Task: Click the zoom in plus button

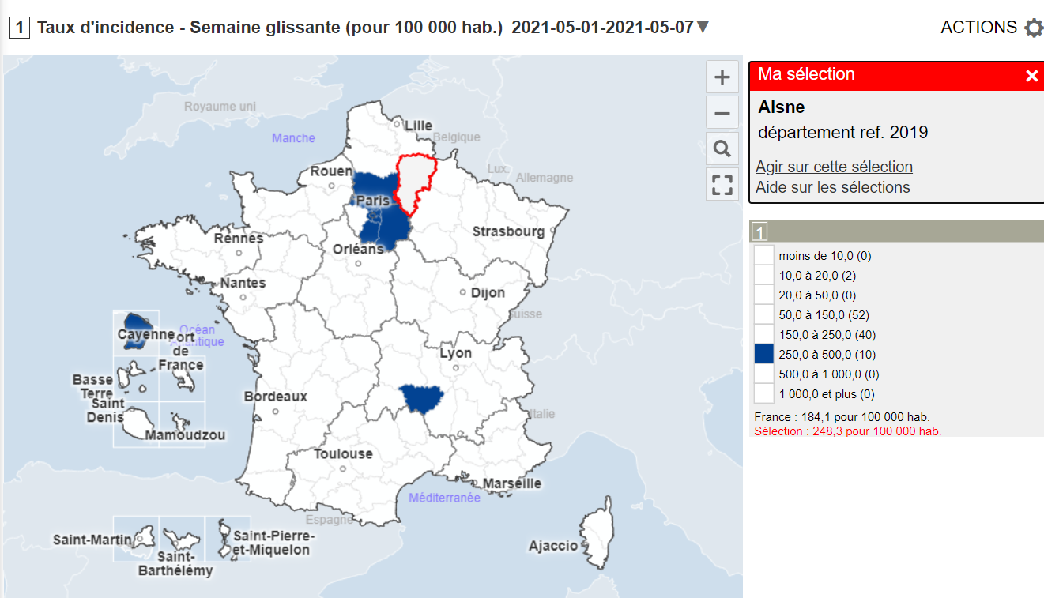Action: [722, 77]
